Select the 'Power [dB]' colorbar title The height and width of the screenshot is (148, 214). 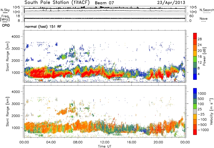click(204, 56)
